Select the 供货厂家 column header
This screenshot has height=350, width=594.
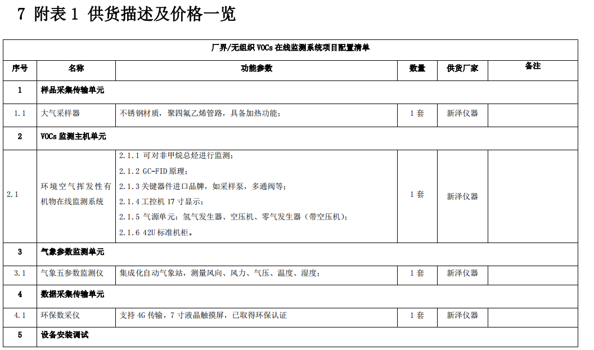pos(461,69)
